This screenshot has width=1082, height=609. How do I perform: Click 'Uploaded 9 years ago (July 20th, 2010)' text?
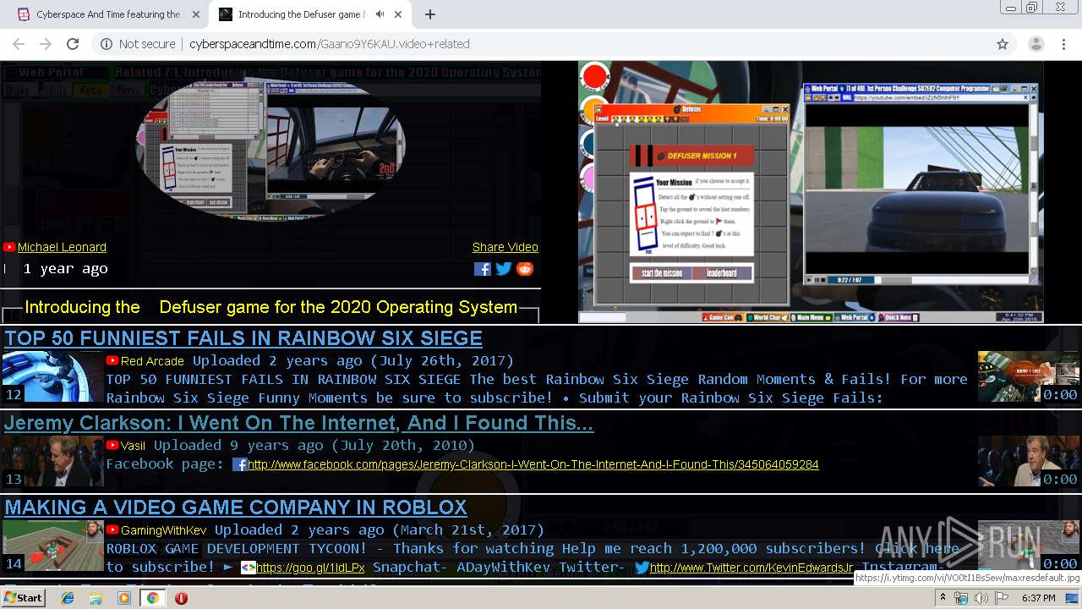(x=314, y=445)
